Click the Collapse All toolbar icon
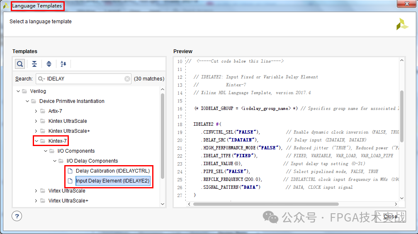 click(34, 64)
